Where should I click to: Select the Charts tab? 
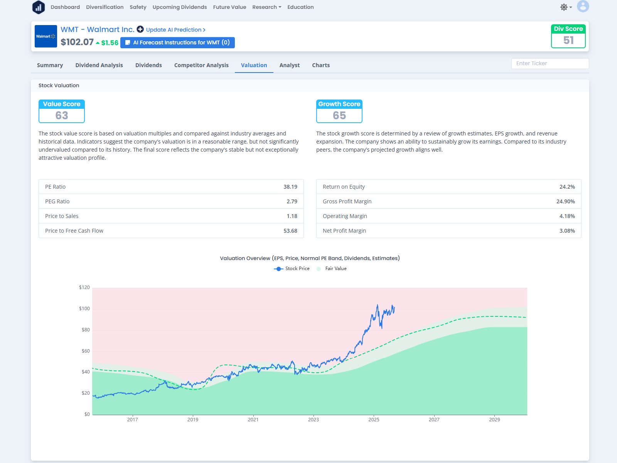[321, 65]
